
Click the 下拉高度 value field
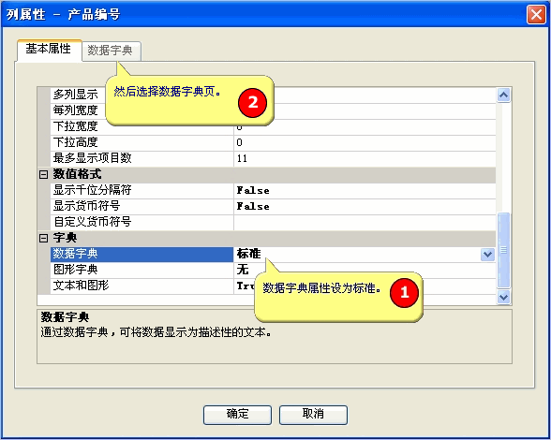pos(365,143)
